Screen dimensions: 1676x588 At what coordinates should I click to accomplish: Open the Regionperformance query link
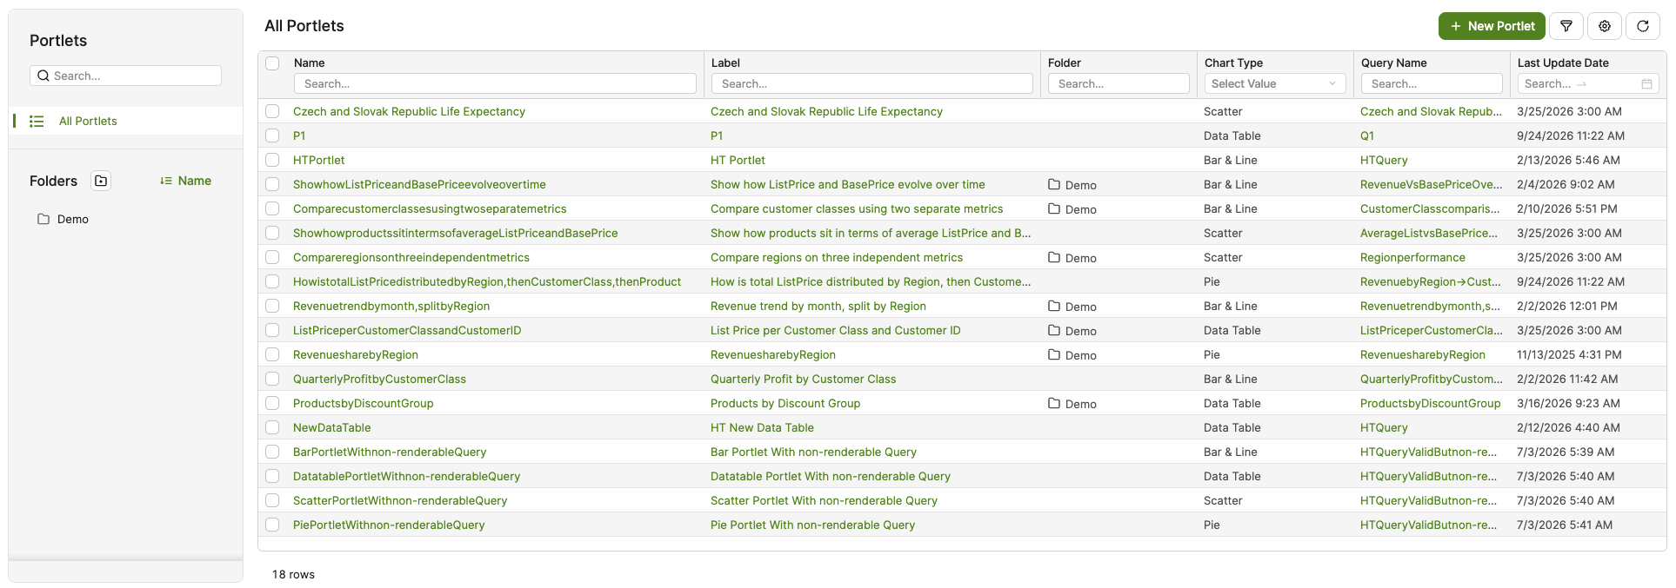coord(1412,257)
